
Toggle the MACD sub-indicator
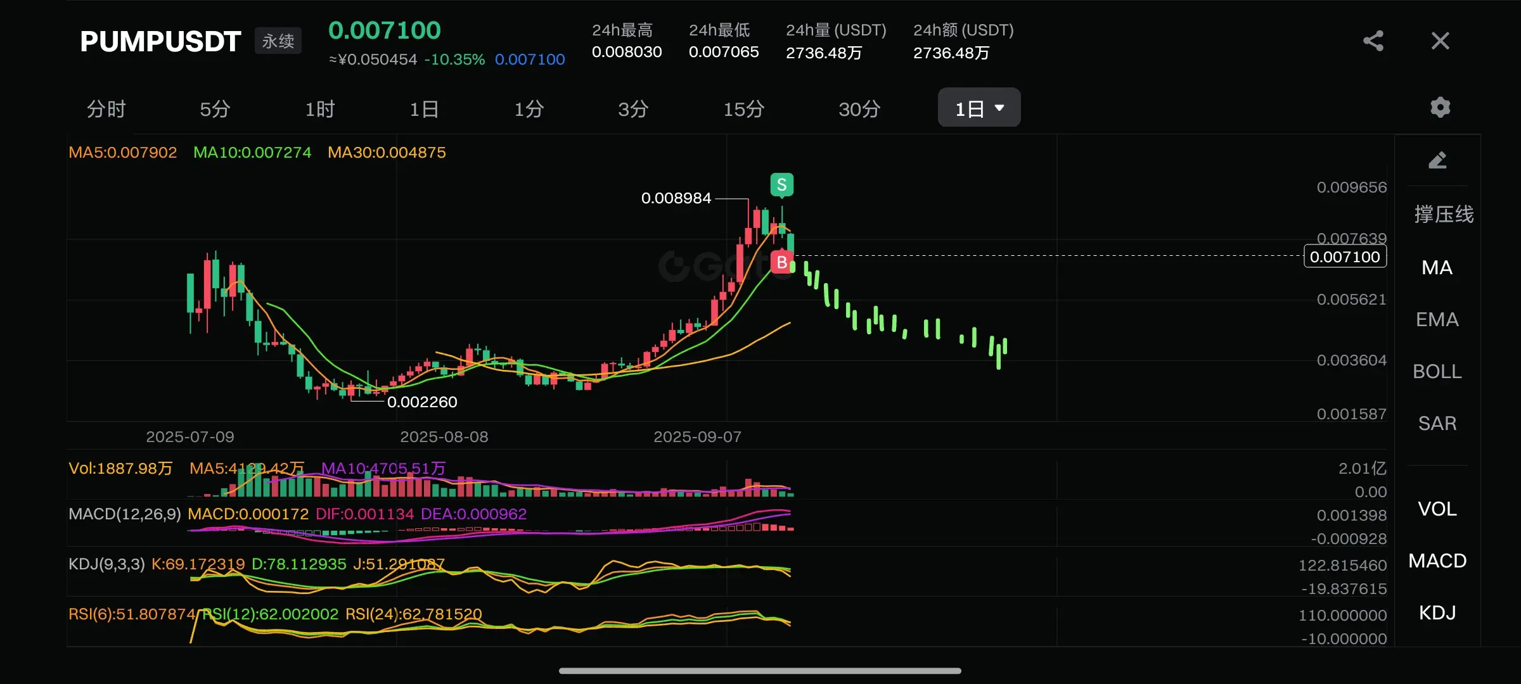coord(1437,560)
